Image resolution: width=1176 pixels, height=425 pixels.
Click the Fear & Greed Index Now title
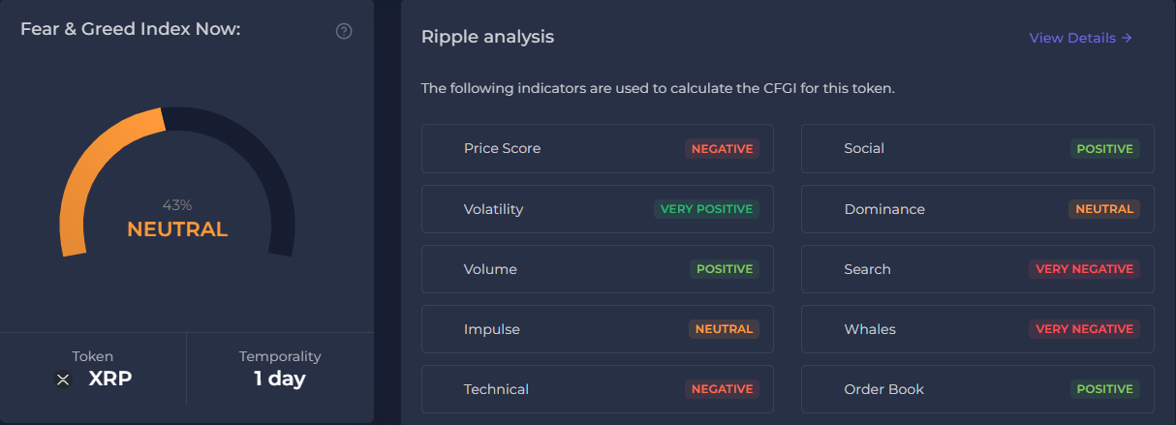pos(130,30)
